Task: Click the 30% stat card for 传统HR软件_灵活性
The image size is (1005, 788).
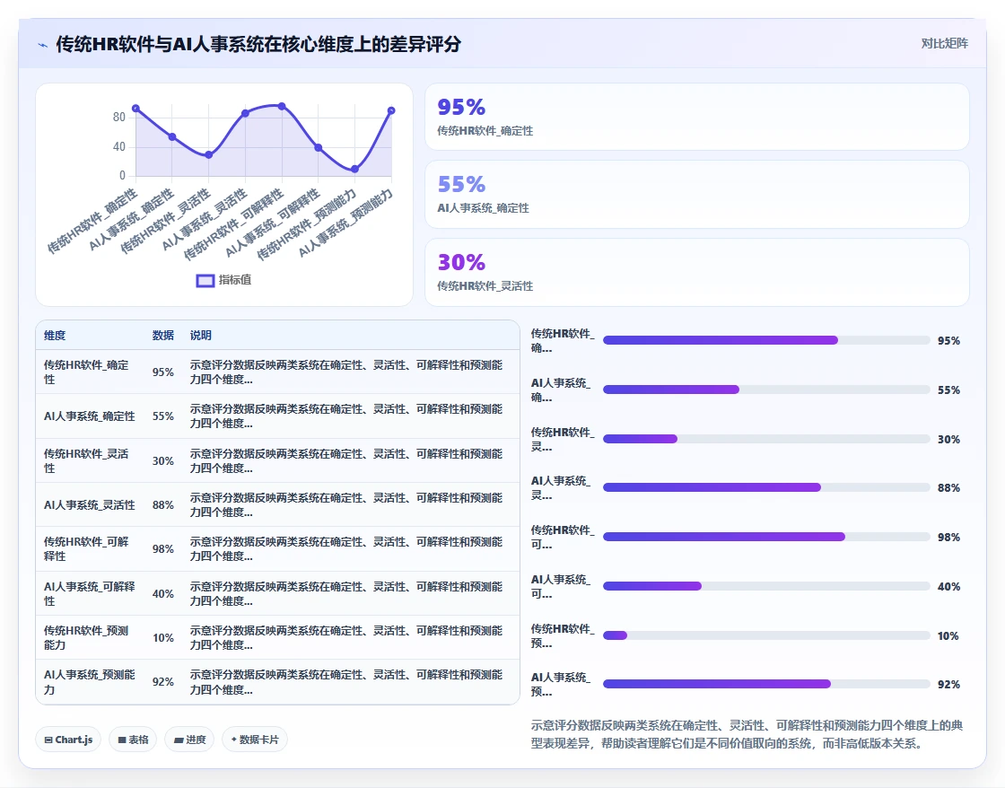Action: point(696,273)
